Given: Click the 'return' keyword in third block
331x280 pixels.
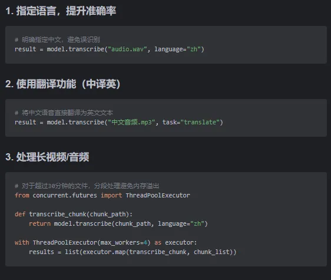Looking at the screenshot, I should pyautogui.click(x=39, y=223).
